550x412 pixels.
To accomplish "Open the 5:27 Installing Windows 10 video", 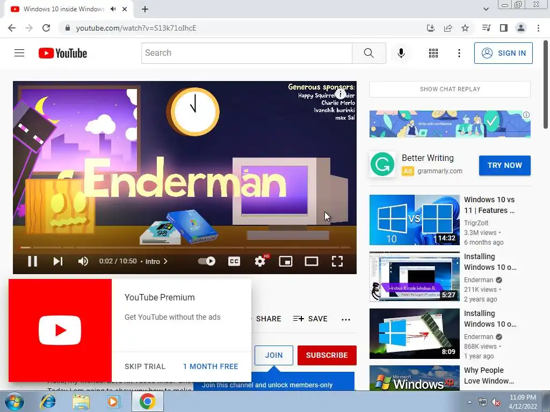I will [414, 276].
